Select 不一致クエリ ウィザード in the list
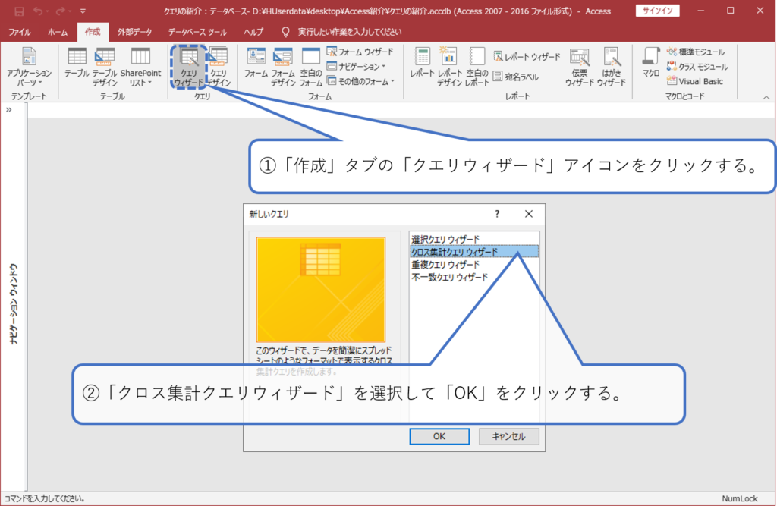The height and width of the screenshot is (506, 777). coord(473,278)
